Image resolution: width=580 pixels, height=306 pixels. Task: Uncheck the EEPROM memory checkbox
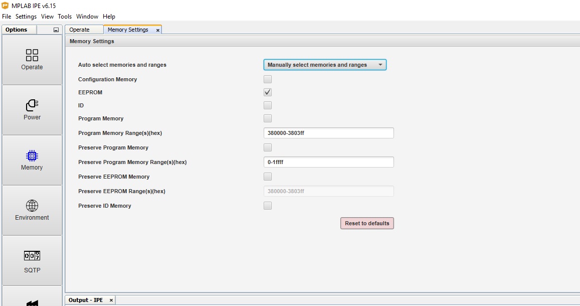pyautogui.click(x=267, y=92)
